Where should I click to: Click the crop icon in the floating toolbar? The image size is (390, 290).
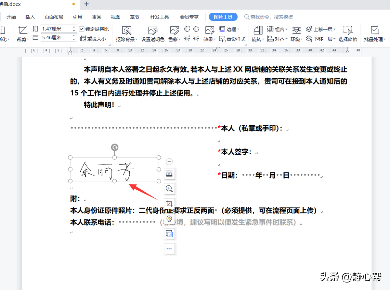click(169, 203)
